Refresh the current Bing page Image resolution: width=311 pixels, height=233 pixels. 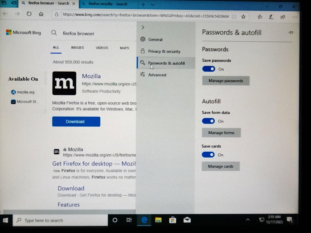click(x=29, y=14)
